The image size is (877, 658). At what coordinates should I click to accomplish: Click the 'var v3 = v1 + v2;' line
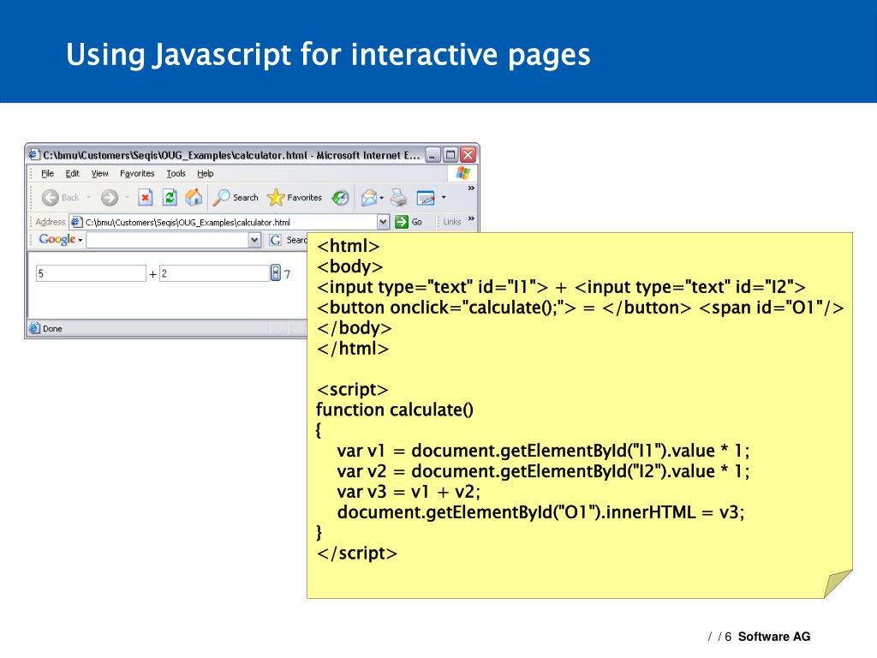409,492
